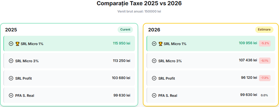Click the -5.1% change badge
This screenshot has width=279, height=107.
[x=265, y=61]
